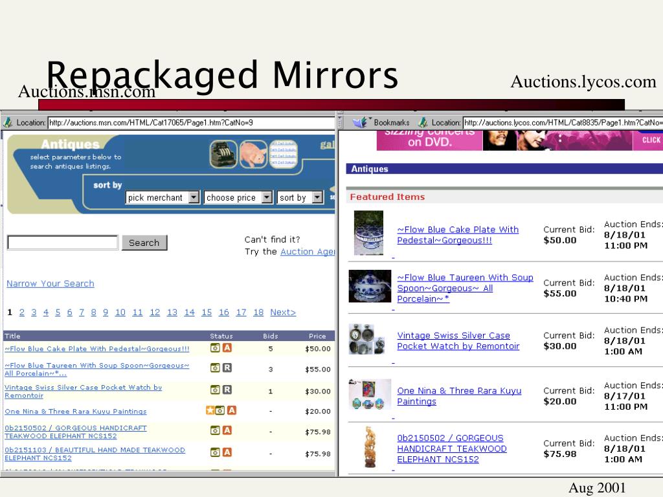Click camera icon in 0b2150502 elephant row
663x497 pixels.
pos(215,430)
